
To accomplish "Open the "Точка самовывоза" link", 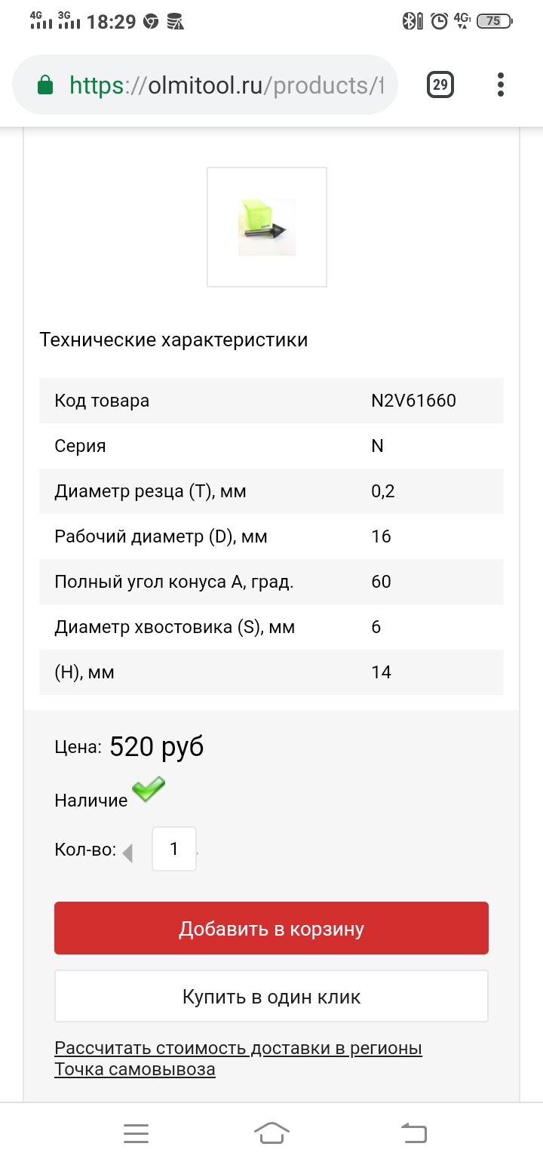I will coord(135,1069).
